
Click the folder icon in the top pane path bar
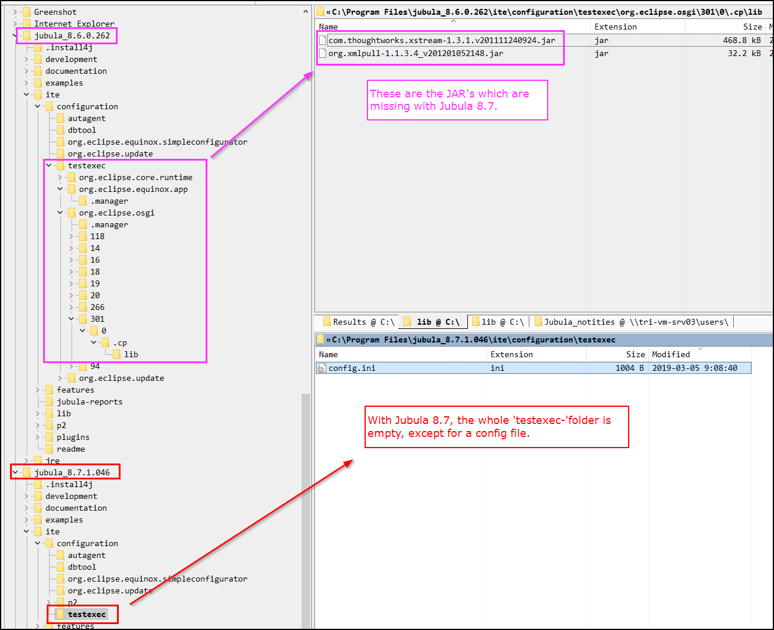pyautogui.click(x=320, y=12)
